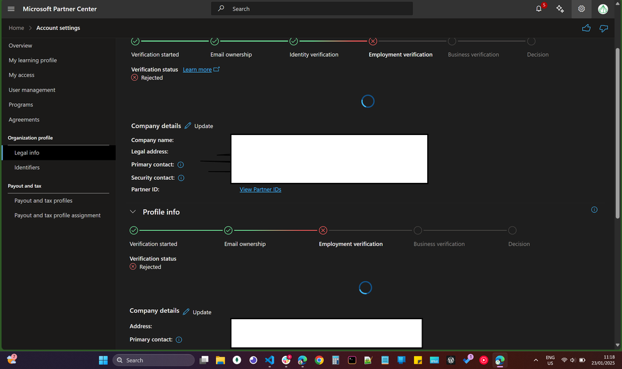Viewport: 622px width, 369px height.
Task: Open WordPress app in taskbar
Action: [x=451, y=360]
